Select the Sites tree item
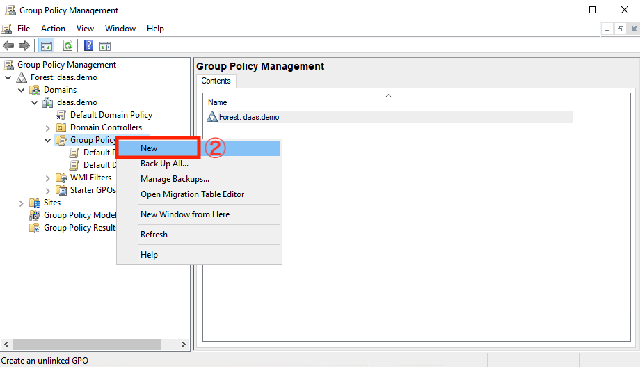640x367 pixels. click(x=52, y=203)
